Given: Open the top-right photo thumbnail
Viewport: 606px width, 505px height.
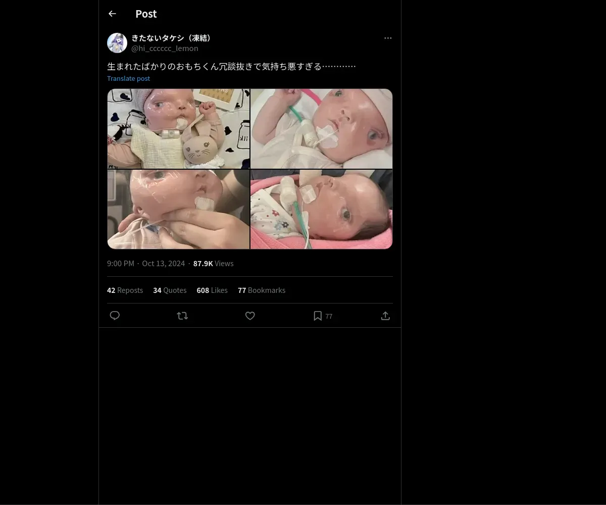Looking at the screenshot, I should 322,128.
